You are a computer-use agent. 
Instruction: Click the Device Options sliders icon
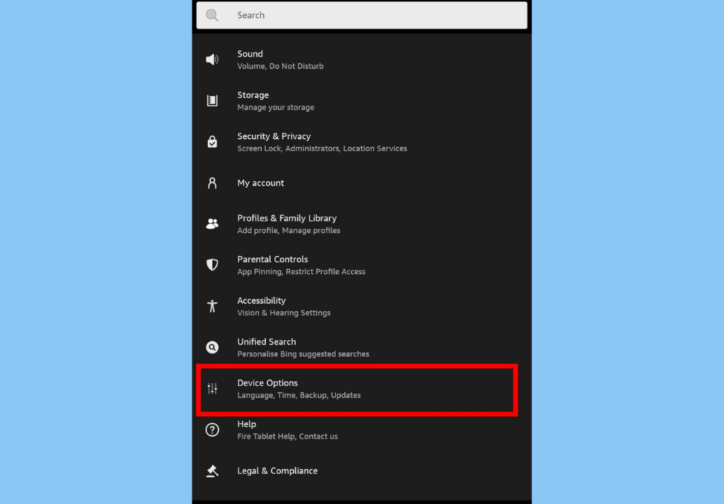(212, 389)
